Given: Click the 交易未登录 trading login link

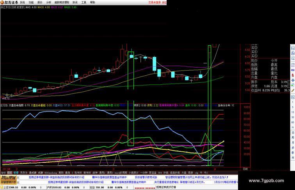Looking at the screenshot, I should click(155, 2).
